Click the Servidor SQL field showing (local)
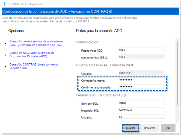Image resolution: width=184 pixels, height=136 pixels. 142,103
